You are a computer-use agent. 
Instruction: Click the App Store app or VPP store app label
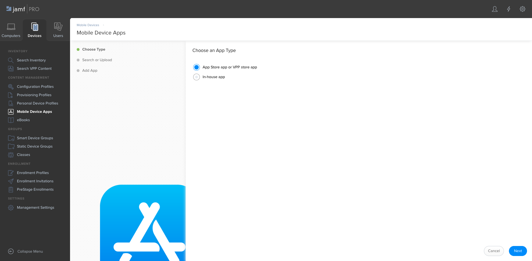(230, 67)
